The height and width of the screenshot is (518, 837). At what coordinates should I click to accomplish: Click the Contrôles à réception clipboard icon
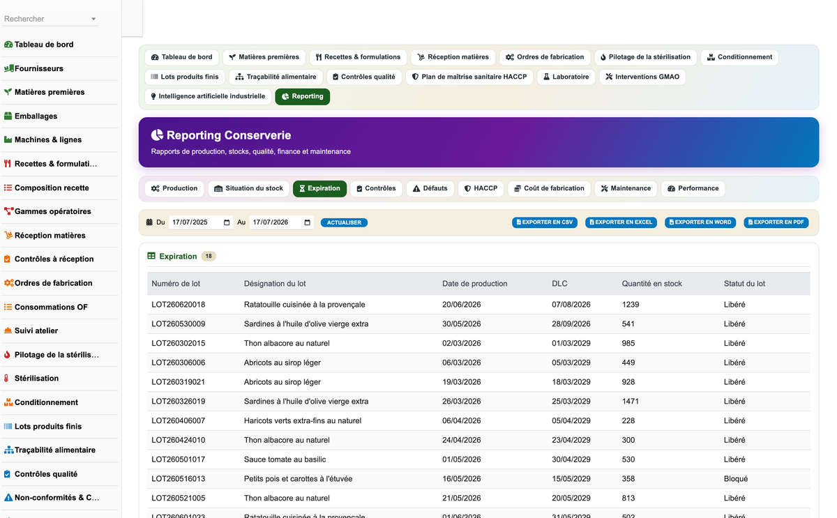click(8, 259)
